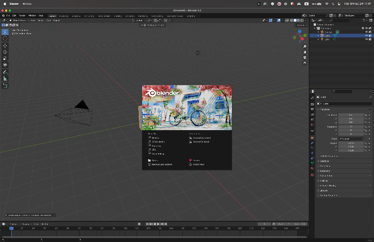Open the Render properties tab

tap(312, 104)
